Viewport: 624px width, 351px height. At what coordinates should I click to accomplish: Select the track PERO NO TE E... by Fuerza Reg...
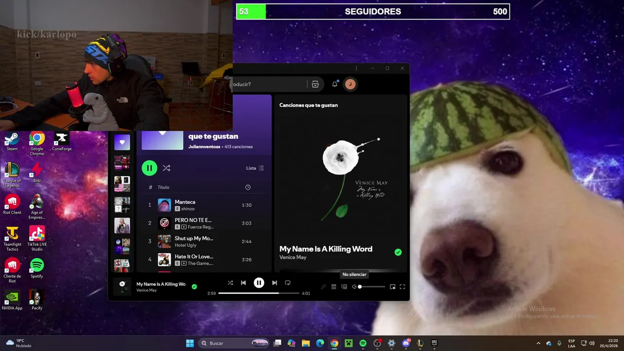click(204, 223)
